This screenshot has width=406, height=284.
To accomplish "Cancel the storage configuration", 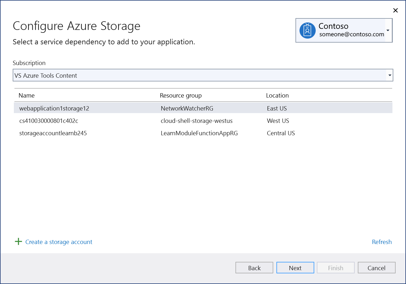I will [x=377, y=268].
